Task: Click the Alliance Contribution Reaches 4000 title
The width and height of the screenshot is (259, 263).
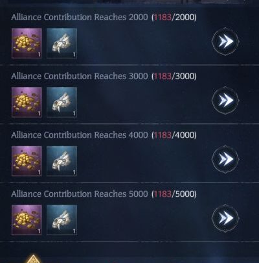Action: pos(80,135)
